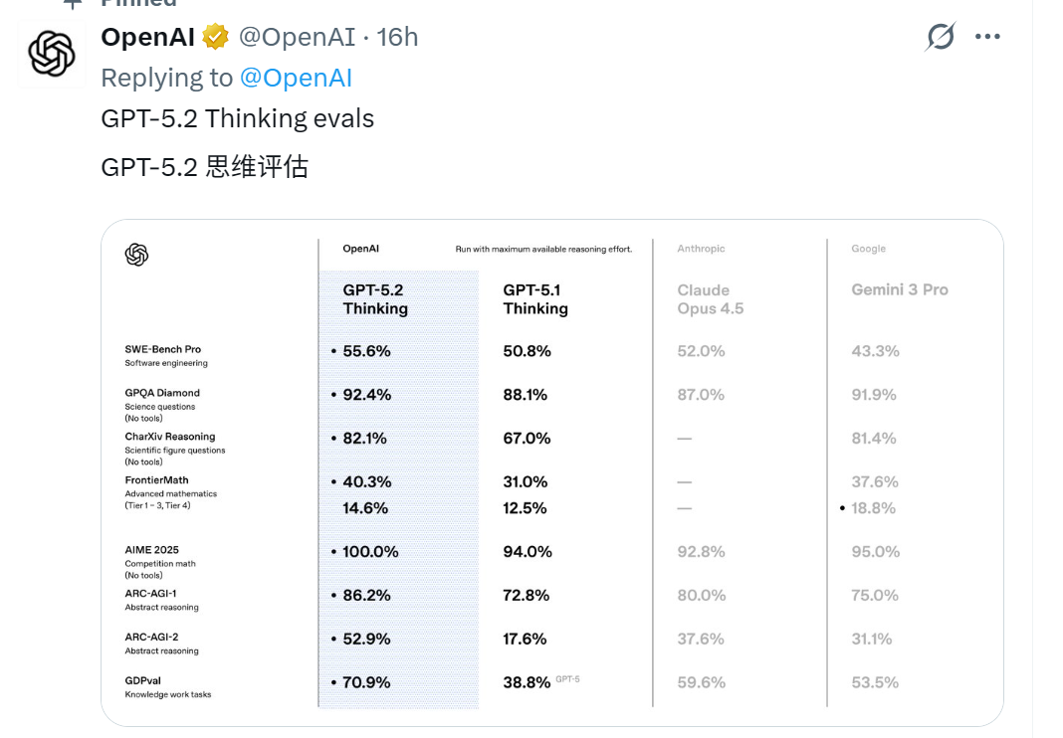Click the GDPval row label
The height and width of the screenshot is (738, 1063).
[146, 682]
